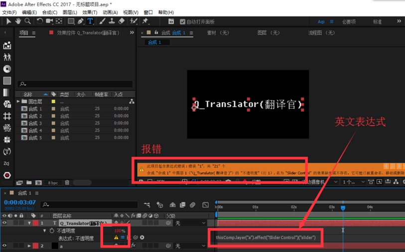Open the composition mini-flowchart icon
405x252 pixels.
point(147,205)
